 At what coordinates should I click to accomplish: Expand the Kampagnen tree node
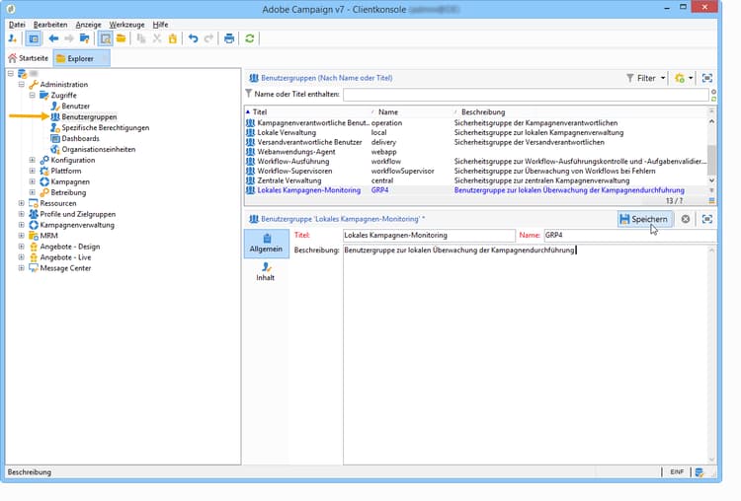click(33, 181)
